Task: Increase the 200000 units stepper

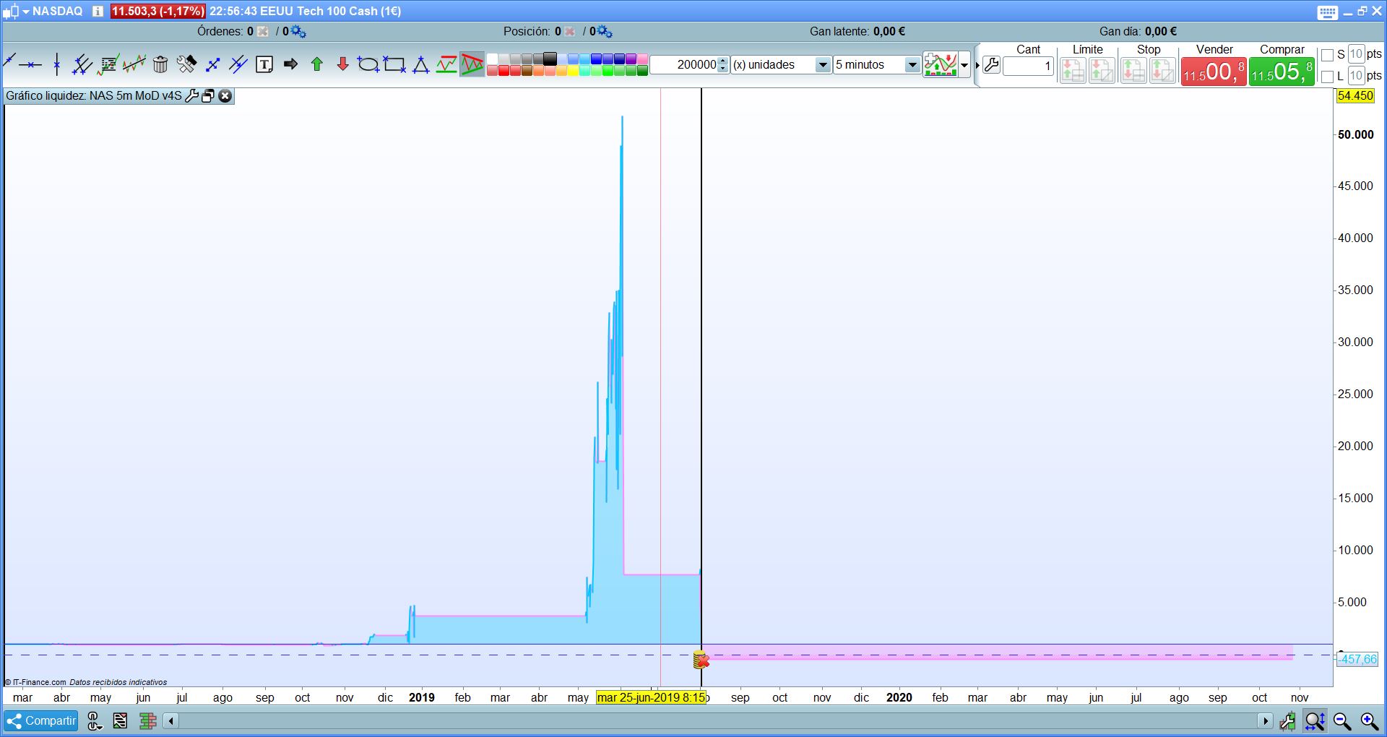Action: 723,61
